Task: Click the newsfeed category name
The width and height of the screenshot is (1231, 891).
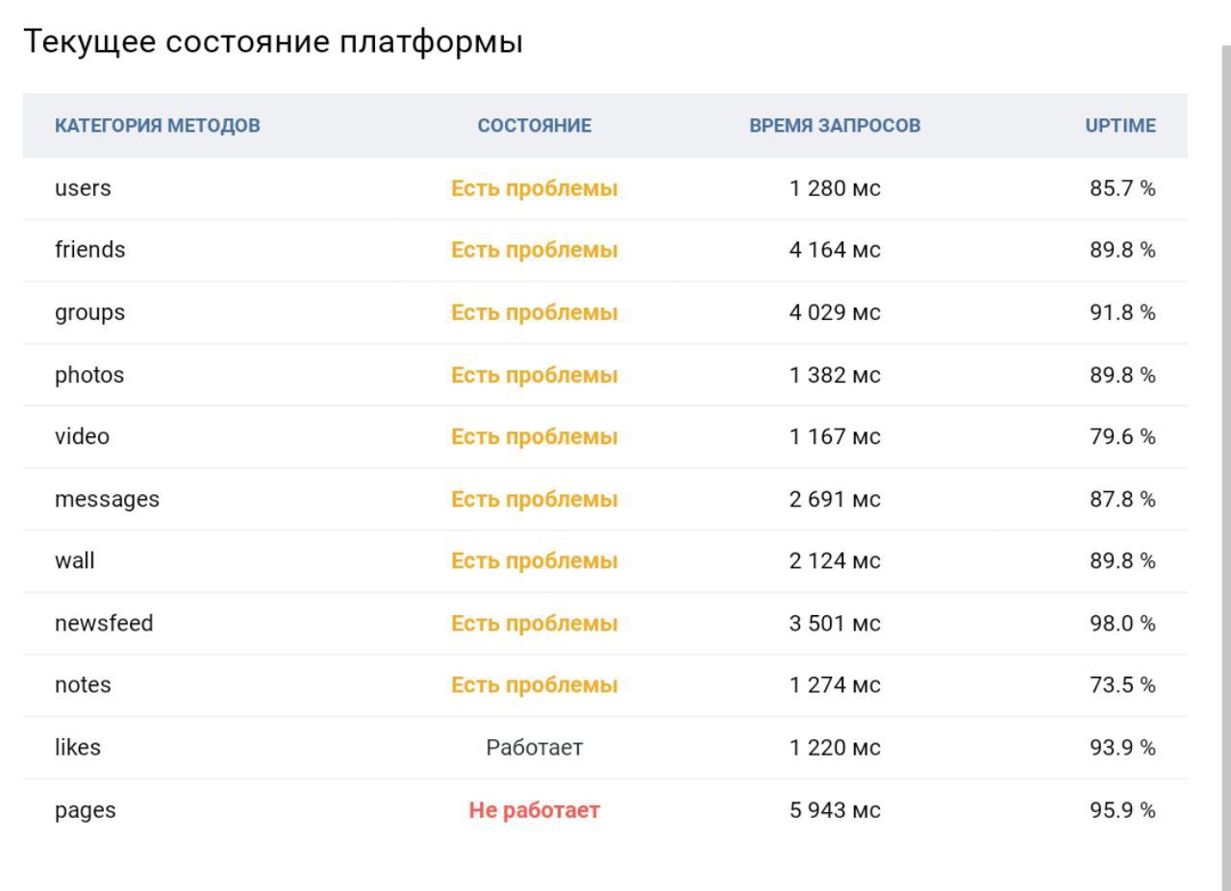Action: coord(104,623)
